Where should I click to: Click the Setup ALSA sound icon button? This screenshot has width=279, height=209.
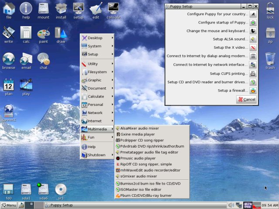point(253,39)
